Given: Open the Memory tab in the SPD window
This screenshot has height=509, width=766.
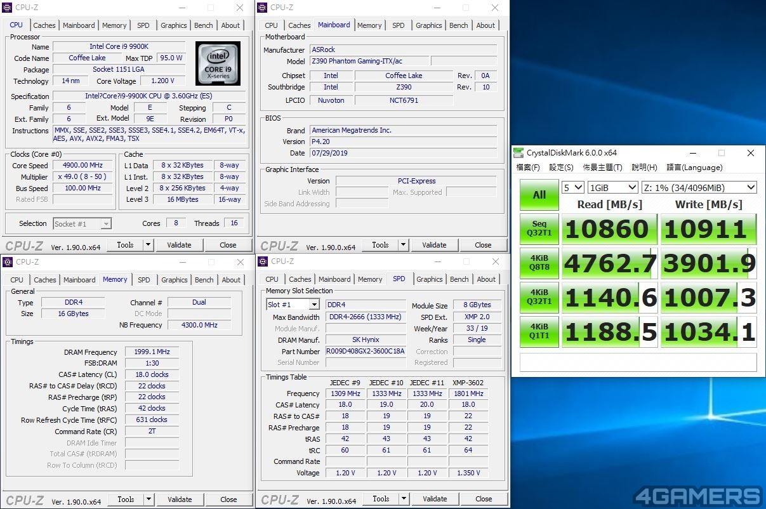Looking at the screenshot, I should click(370, 279).
